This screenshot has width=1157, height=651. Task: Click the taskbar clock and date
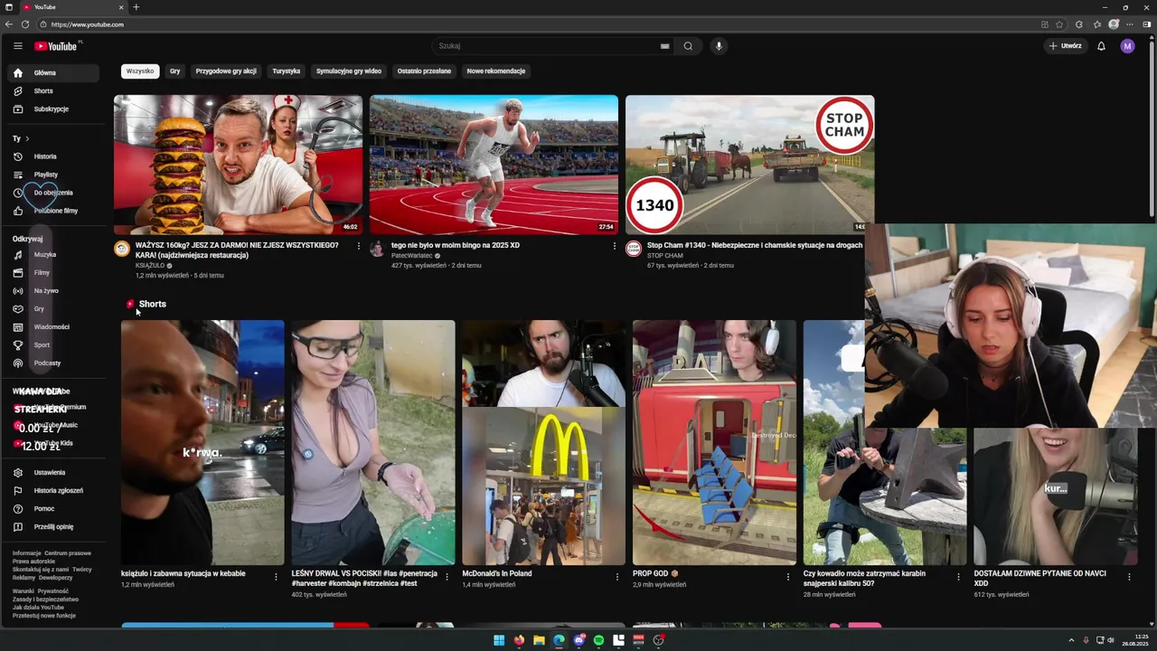point(1133,640)
